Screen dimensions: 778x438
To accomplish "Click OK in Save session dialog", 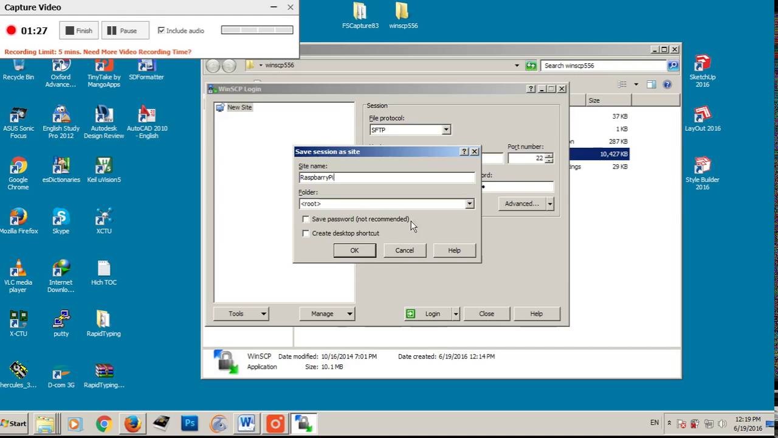I will tap(354, 250).
